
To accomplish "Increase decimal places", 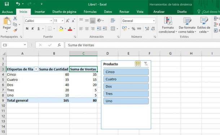I will [x=147, y=29].
